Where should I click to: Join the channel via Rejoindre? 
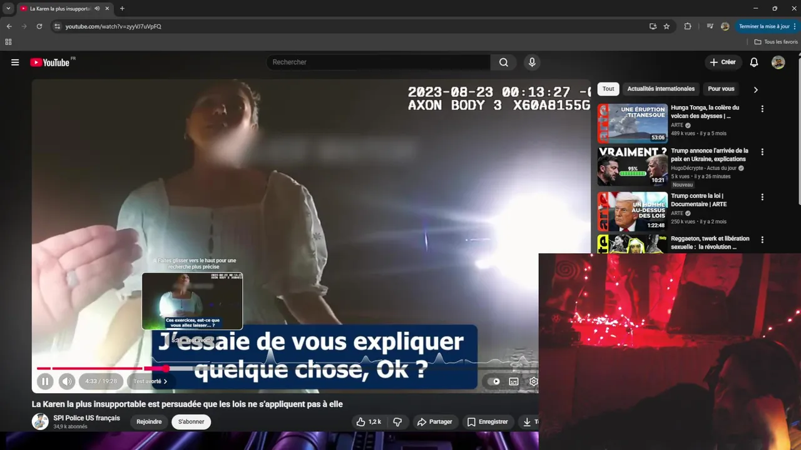(149, 422)
